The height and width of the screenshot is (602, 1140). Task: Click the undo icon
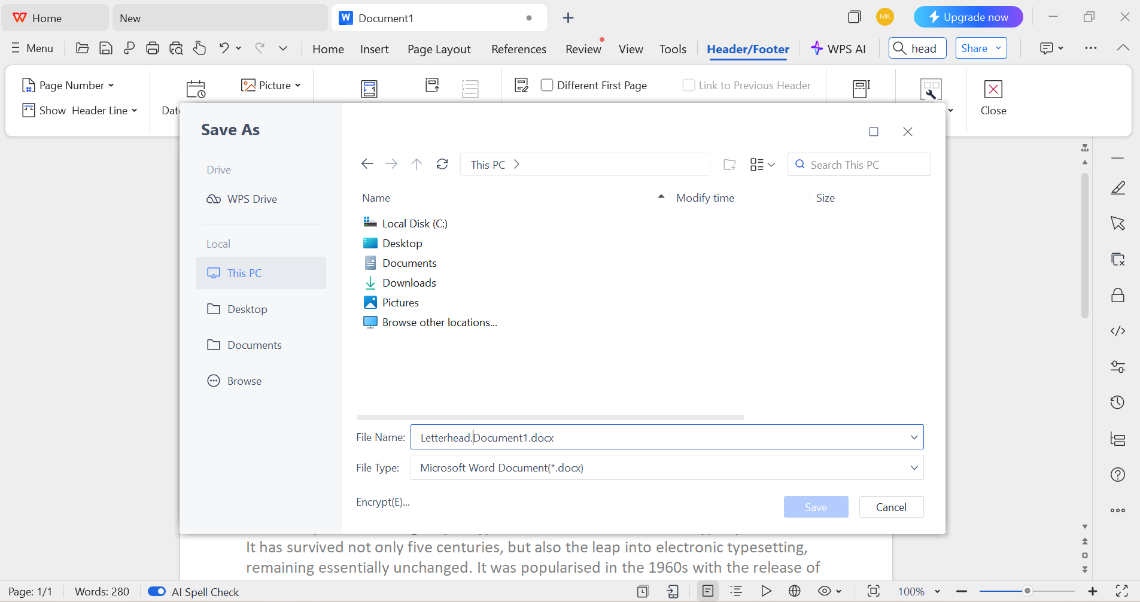point(224,48)
